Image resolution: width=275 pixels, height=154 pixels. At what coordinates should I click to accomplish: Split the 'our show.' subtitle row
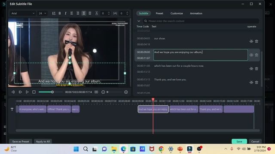[251, 41]
